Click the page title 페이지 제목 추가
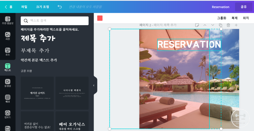The width and height of the screenshot is (254, 131). pyautogui.click(x=165, y=25)
